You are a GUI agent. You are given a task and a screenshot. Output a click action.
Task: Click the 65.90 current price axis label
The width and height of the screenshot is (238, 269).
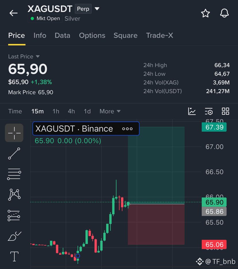click(x=214, y=202)
